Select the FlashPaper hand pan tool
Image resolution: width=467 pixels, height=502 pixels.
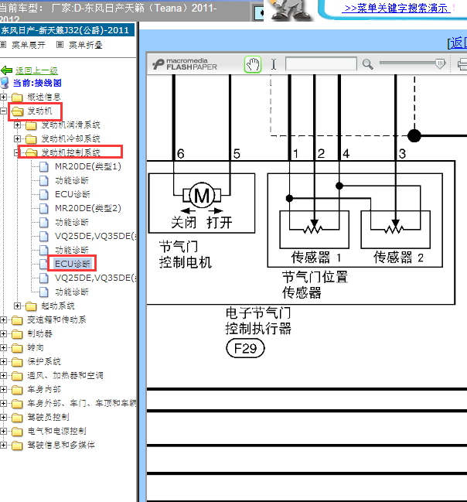253,64
